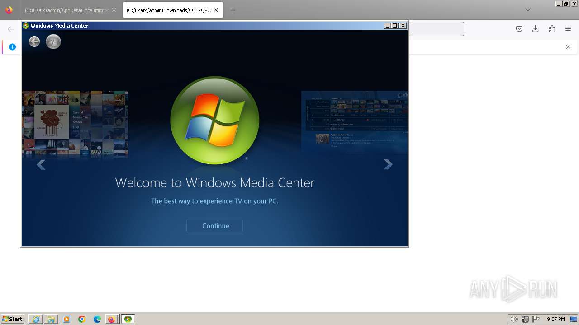Open the Media Center green start orb

(x=53, y=42)
